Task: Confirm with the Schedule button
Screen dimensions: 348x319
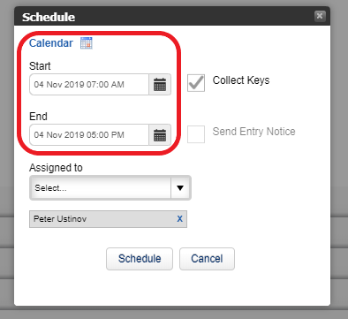Action: (x=140, y=259)
